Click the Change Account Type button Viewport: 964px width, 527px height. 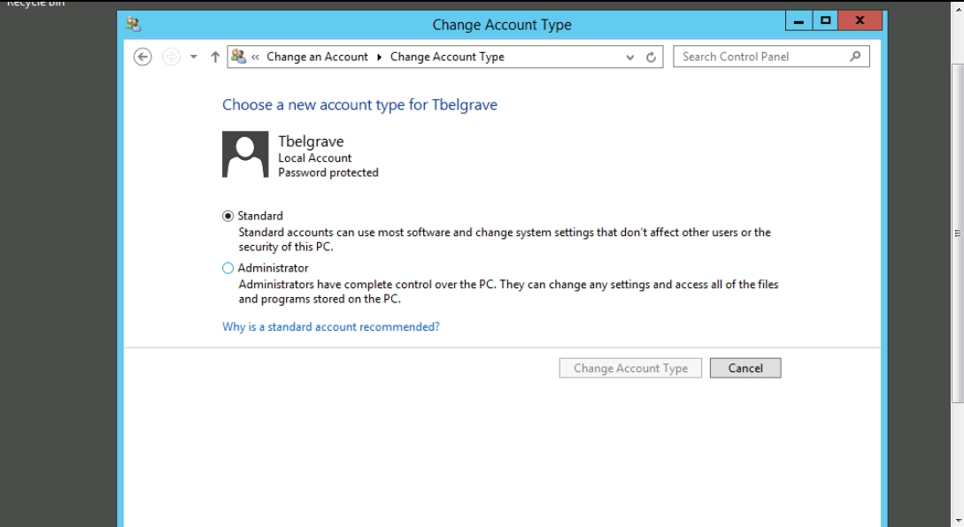630,368
